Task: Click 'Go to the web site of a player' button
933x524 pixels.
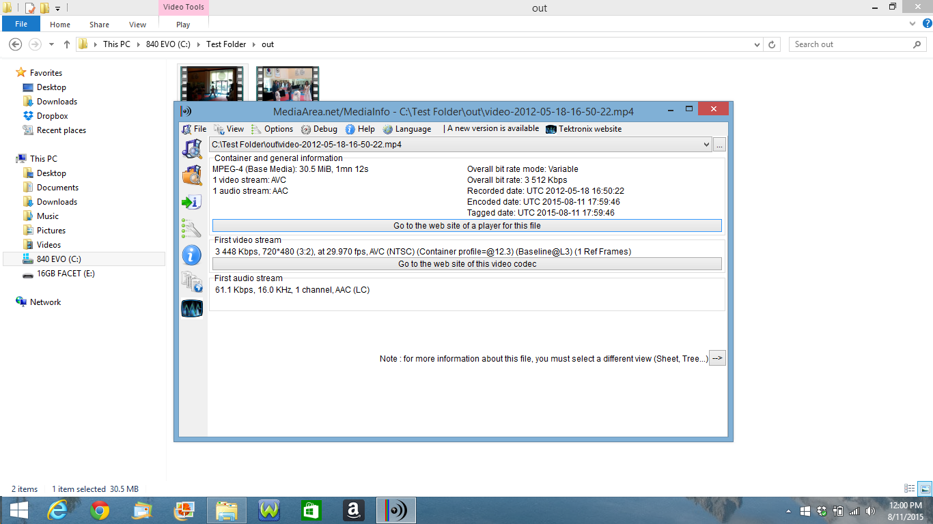Action: point(467,226)
